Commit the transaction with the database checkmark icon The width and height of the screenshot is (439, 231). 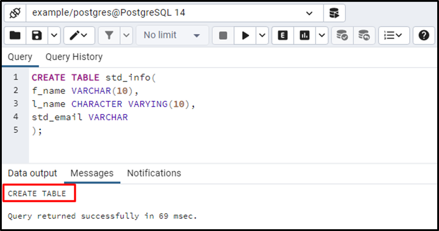point(343,36)
